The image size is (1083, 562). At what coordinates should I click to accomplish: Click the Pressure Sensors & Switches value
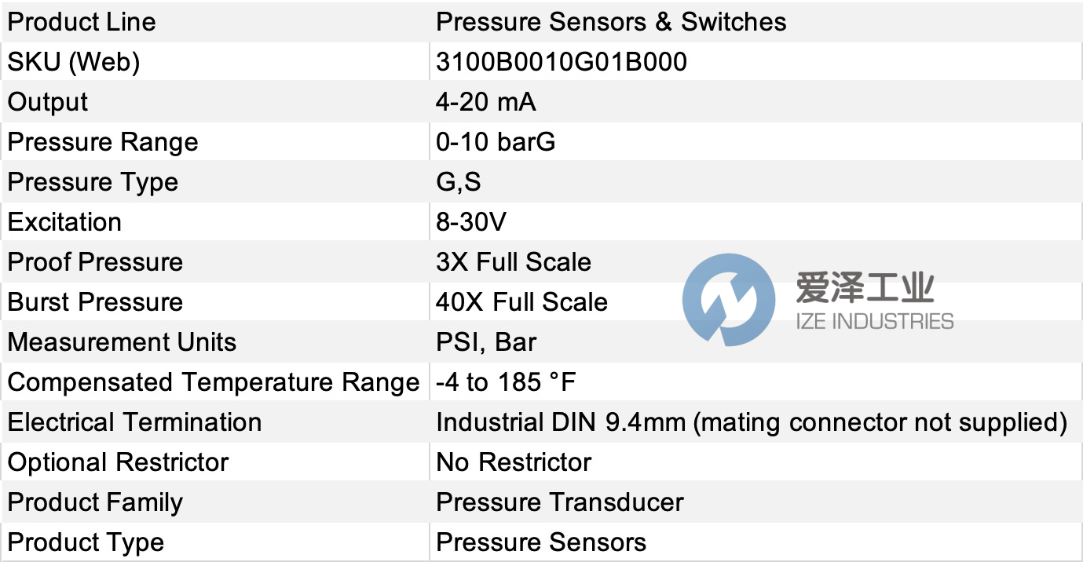tap(611, 22)
